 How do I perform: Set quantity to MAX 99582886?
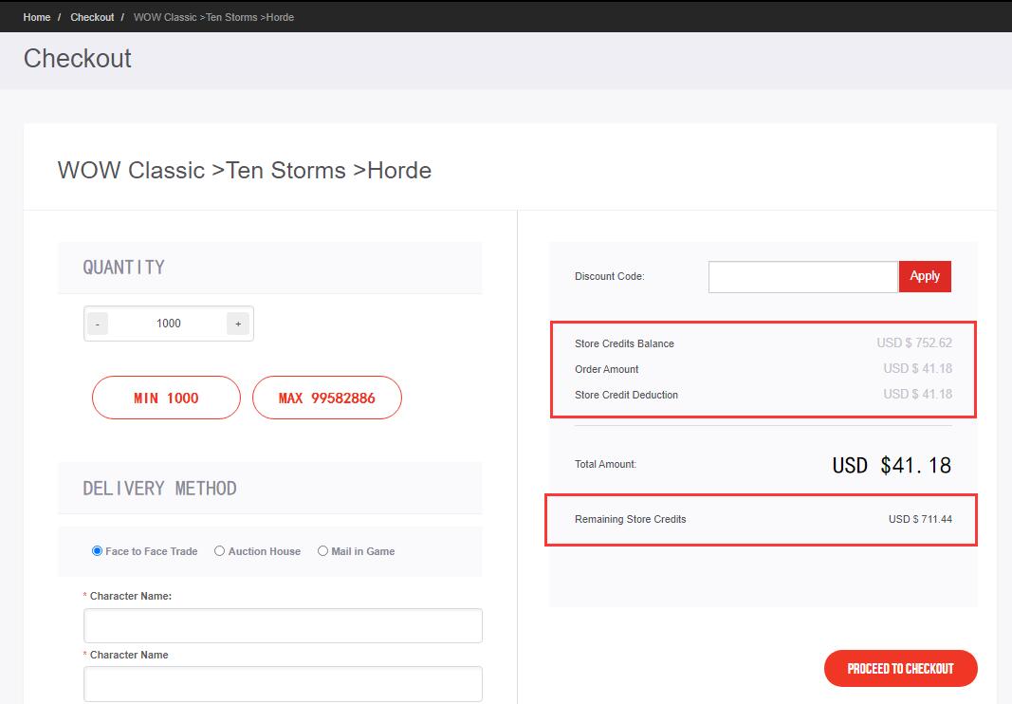click(x=326, y=398)
